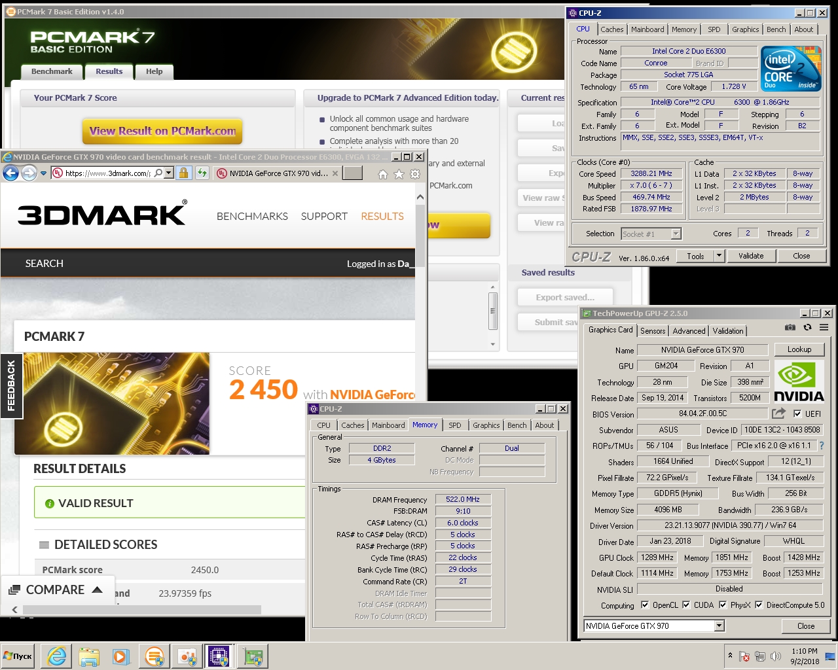
Task: Click Windows Media Player taskbar icon
Action: tap(121, 656)
